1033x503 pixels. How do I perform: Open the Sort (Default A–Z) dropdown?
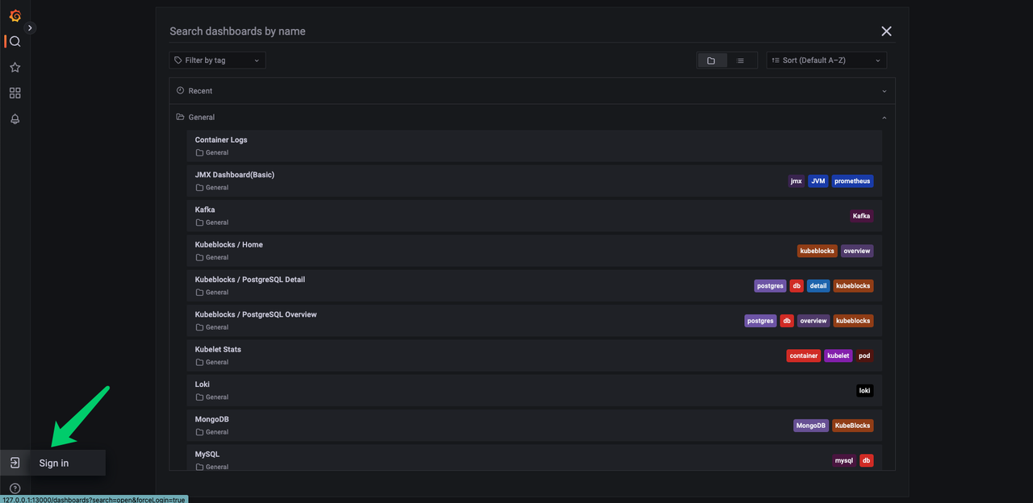pos(826,60)
